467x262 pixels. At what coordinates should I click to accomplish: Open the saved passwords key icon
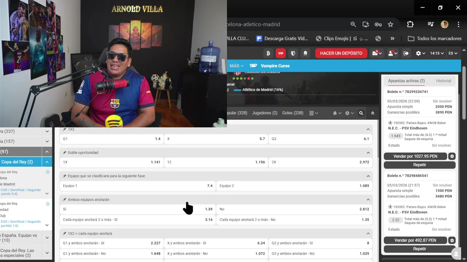pos(378,24)
